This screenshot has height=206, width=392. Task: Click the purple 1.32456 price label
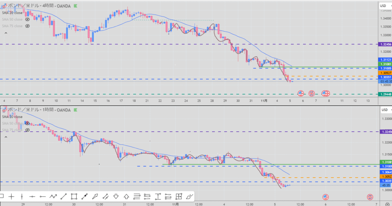click(384, 44)
